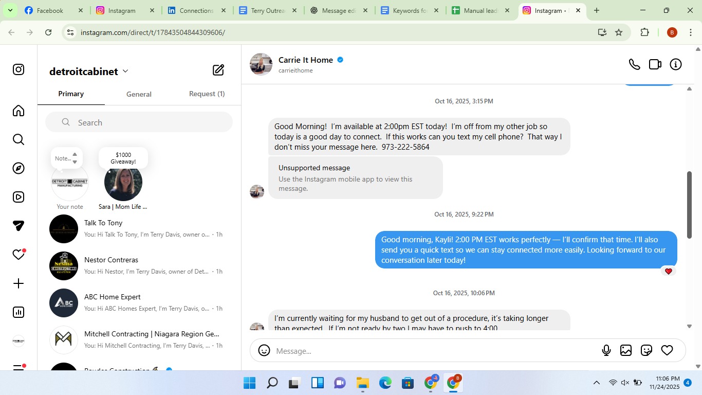Open Chrome three-dot menu
Screen dimensions: 702x395
[691, 32]
